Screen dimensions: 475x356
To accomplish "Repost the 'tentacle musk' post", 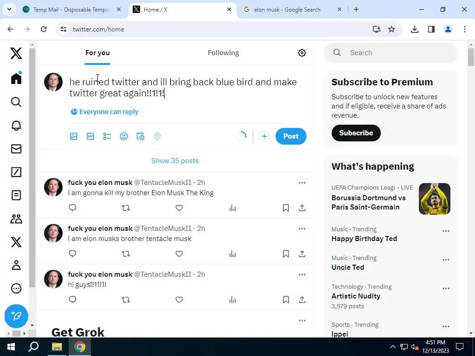I will [126, 254].
